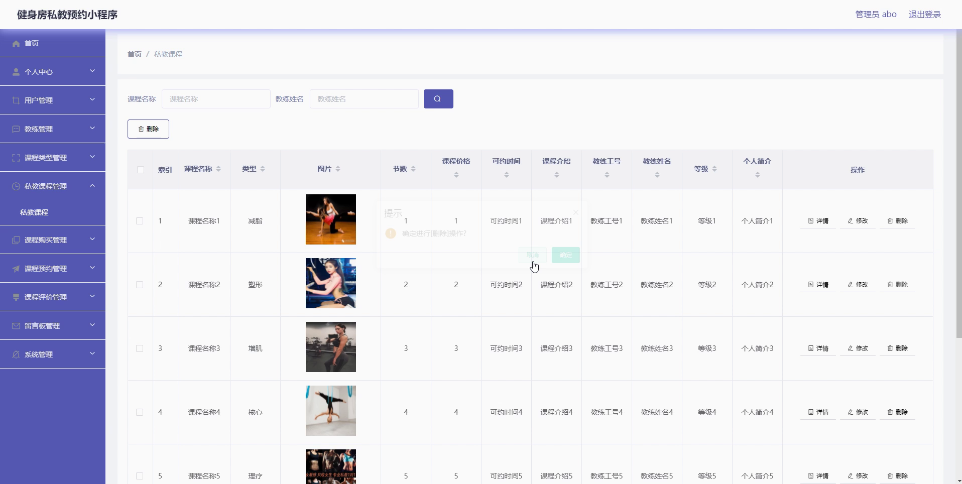Click the envelope icon beside 留言板管理

coord(16,326)
